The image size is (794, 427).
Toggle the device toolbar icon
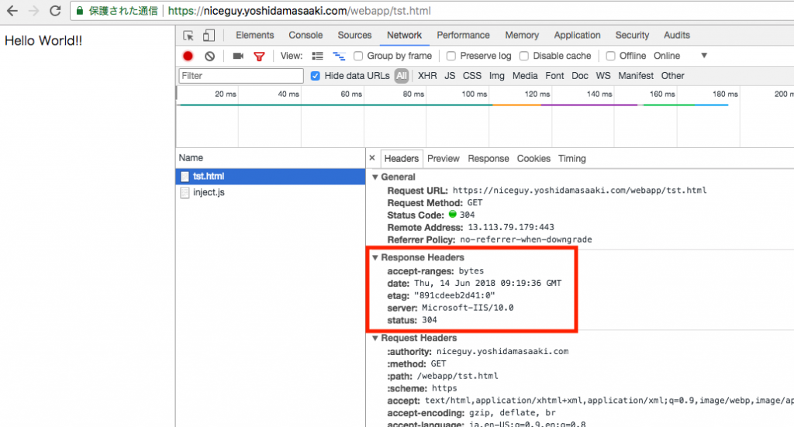tap(209, 36)
